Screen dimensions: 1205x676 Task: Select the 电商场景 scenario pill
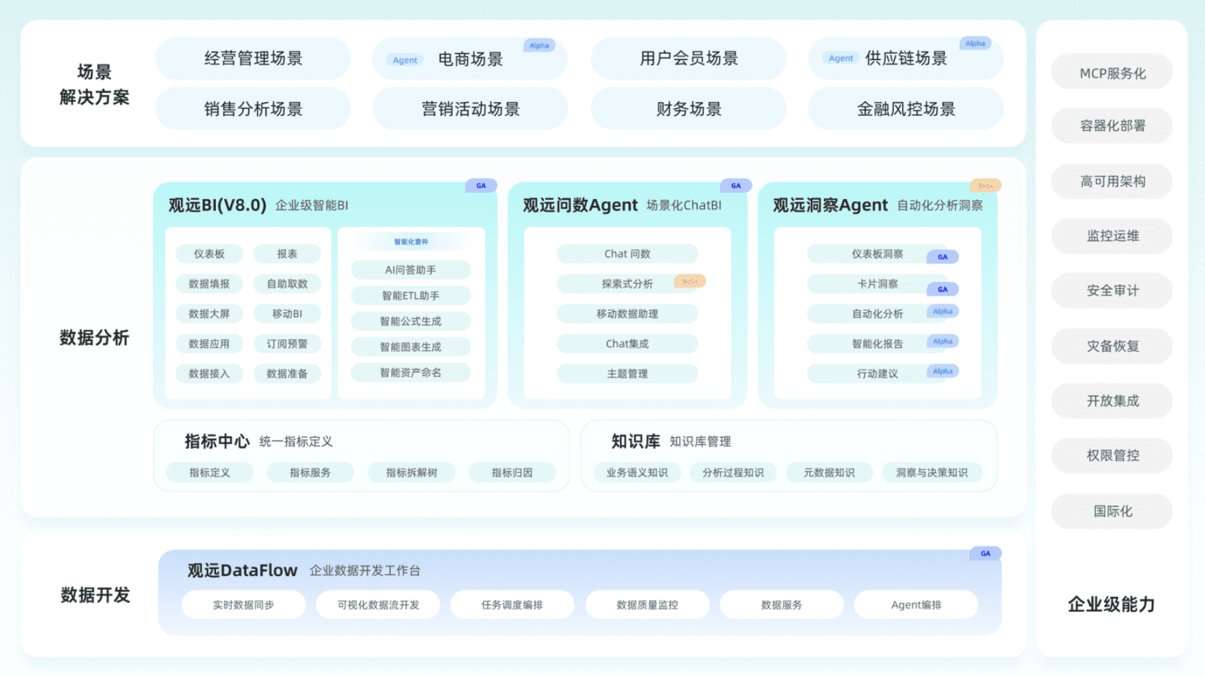point(470,59)
